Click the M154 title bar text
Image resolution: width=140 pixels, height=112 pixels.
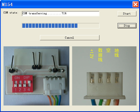[7, 4]
